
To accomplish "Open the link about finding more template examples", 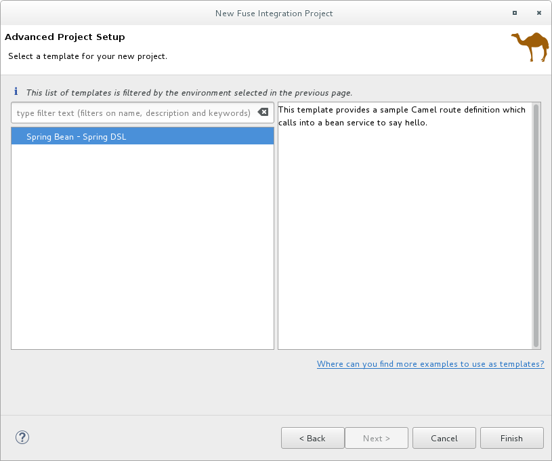I will [430, 364].
